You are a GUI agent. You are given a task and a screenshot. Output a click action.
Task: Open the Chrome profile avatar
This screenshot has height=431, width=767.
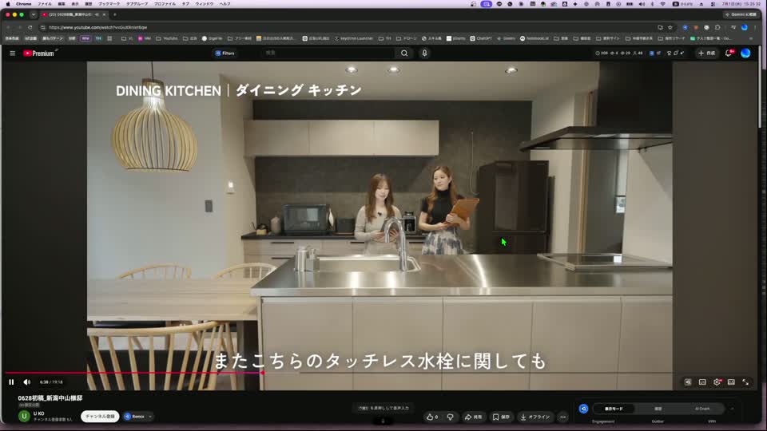pos(745,27)
